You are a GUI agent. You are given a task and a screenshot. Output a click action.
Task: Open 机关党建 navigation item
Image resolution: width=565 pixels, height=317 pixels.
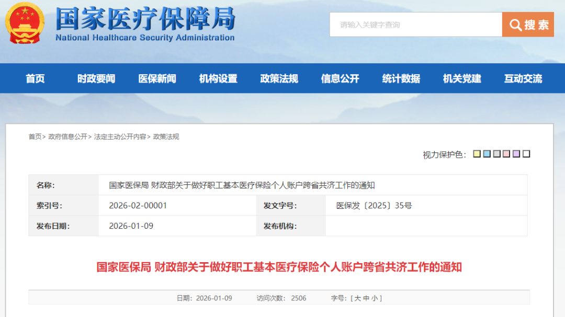[x=462, y=78]
